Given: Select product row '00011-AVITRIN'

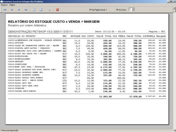Looking at the screenshot, I should coord(87,43).
